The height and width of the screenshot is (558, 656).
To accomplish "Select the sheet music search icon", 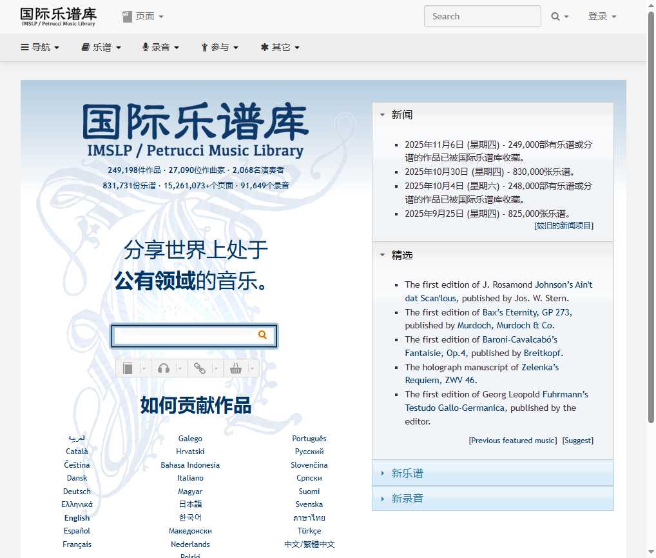I will coord(128,368).
